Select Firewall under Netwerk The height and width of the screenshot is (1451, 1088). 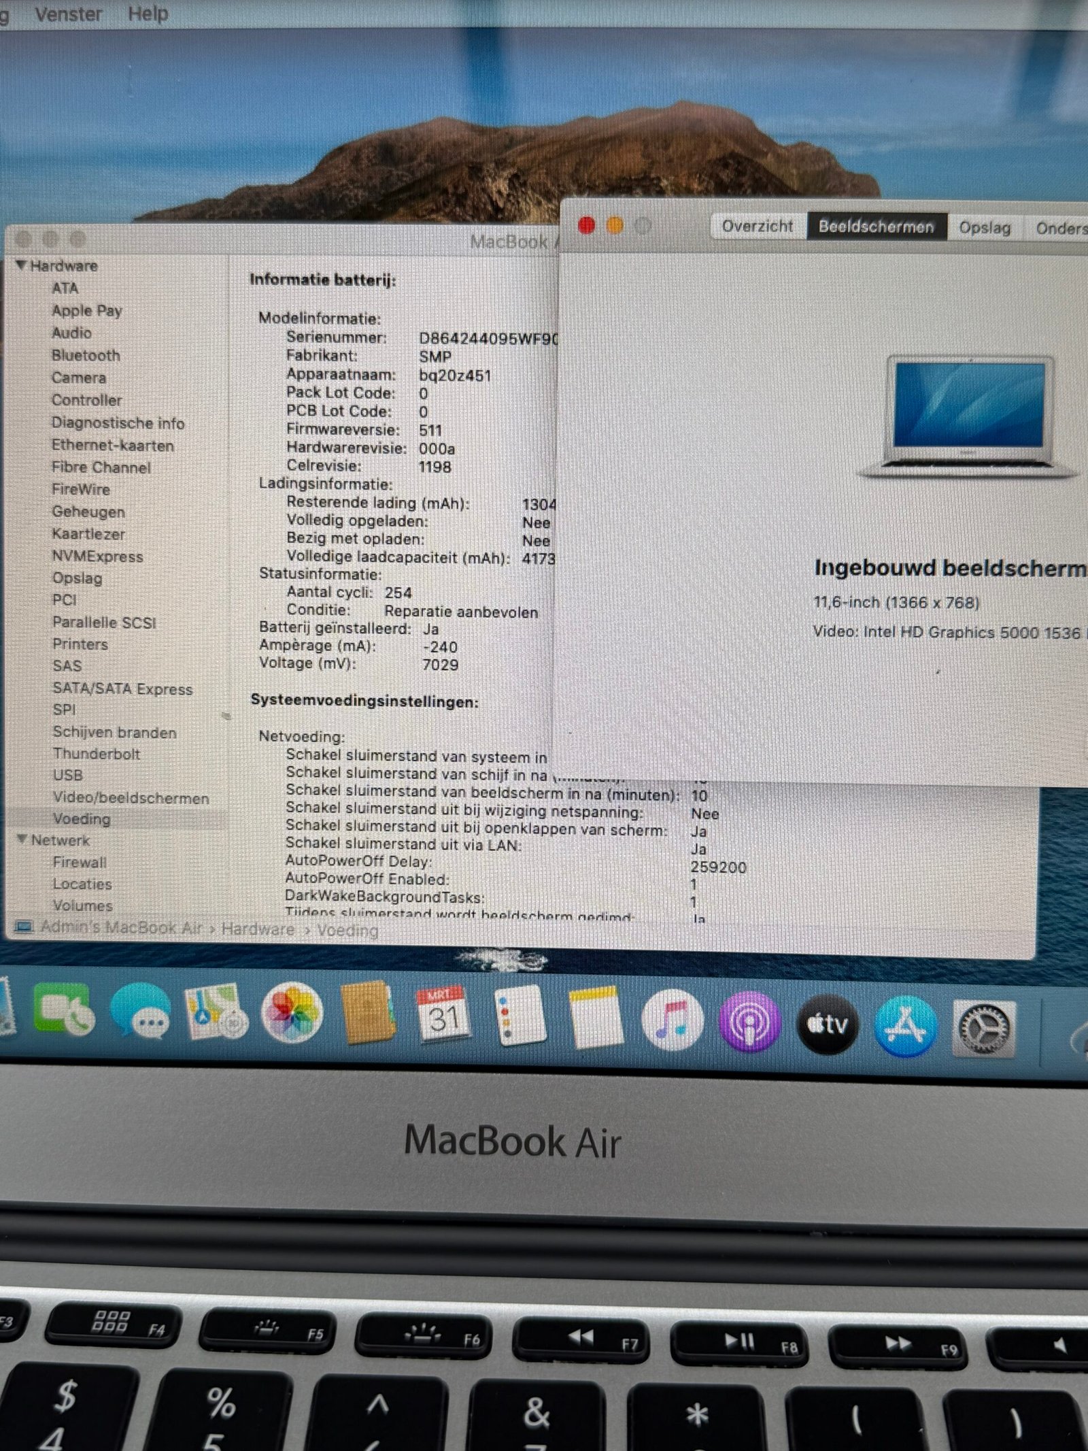(80, 862)
